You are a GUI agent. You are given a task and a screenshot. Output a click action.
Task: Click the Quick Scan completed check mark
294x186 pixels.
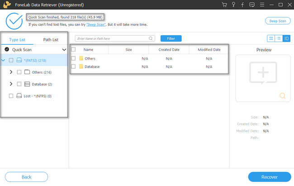click(14, 21)
